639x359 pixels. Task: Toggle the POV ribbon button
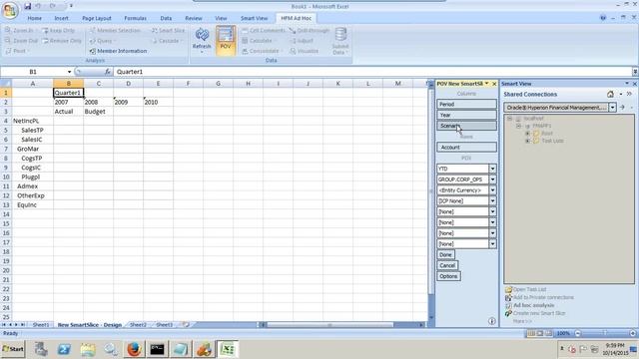coord(226,40)
